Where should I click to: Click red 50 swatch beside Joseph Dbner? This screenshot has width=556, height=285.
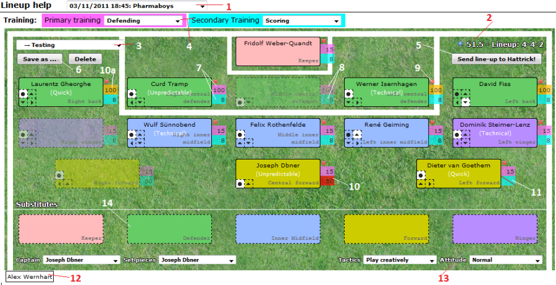pos(327,181)
